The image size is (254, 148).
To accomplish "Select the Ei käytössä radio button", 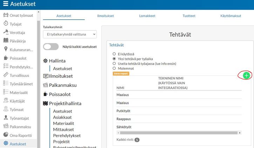I will 114,54.
